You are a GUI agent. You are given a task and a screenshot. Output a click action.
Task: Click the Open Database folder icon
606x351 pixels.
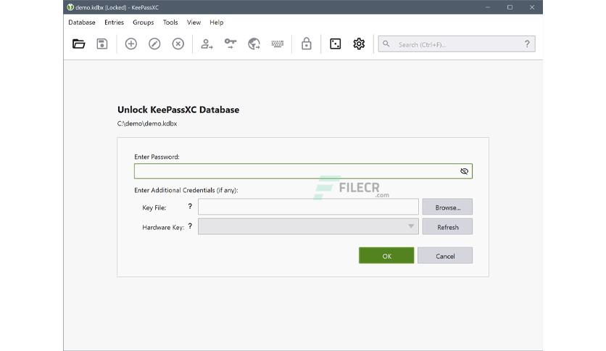78,44
